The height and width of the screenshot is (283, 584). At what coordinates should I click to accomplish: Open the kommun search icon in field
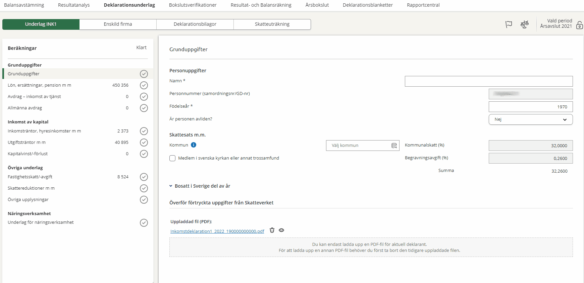pyautogui.click(x=394, y=146)
